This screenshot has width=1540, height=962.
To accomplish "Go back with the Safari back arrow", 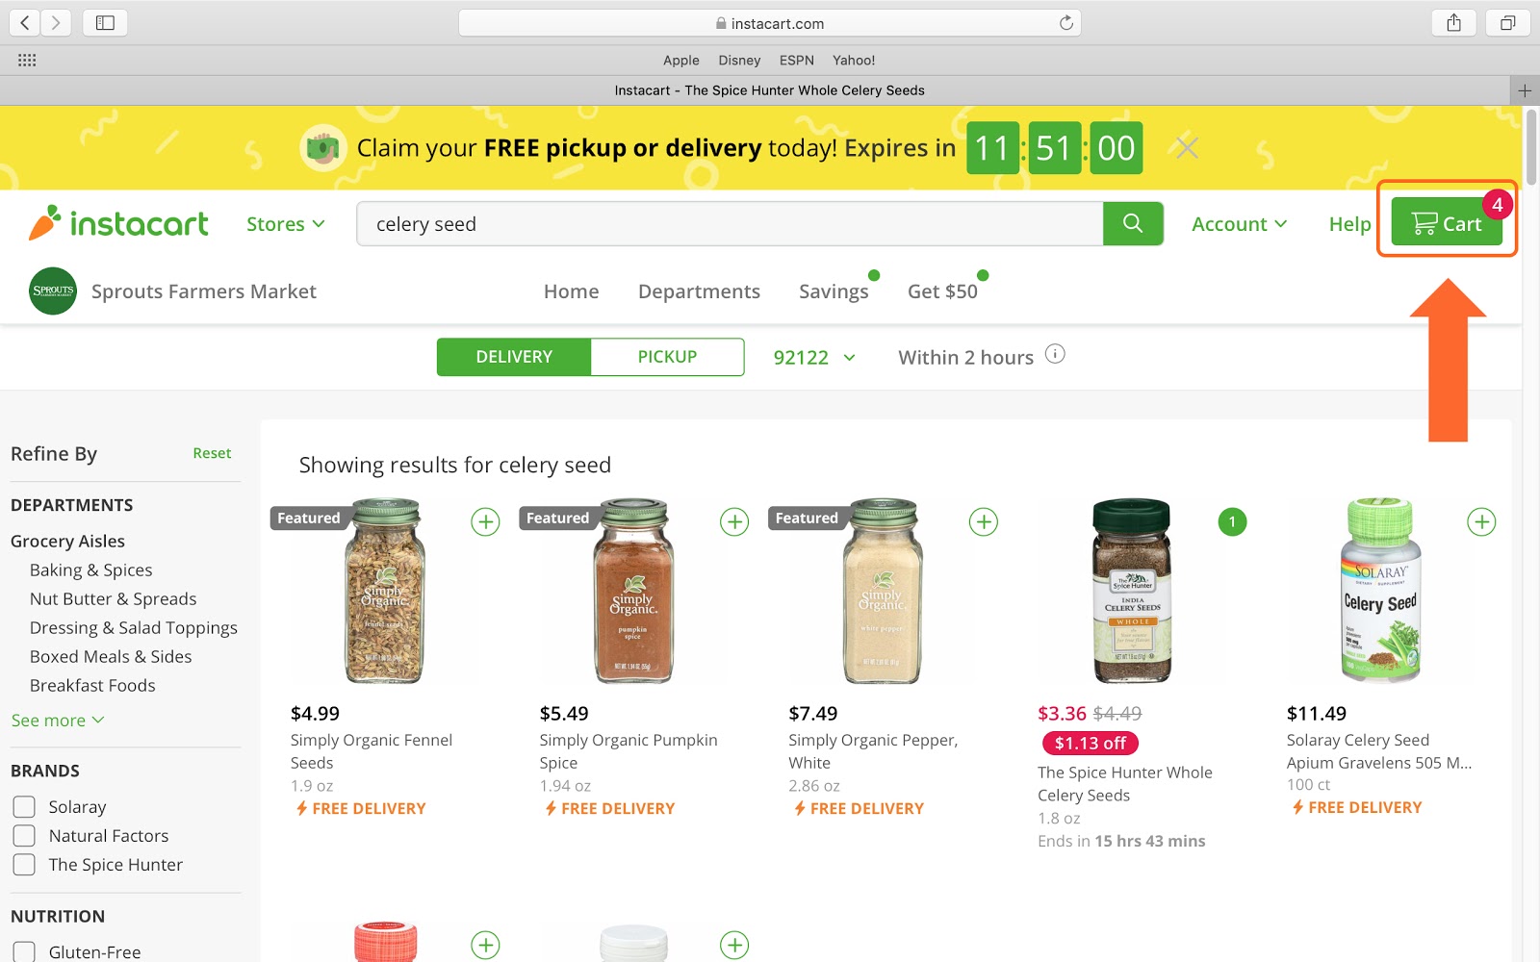I will [25, 23].
